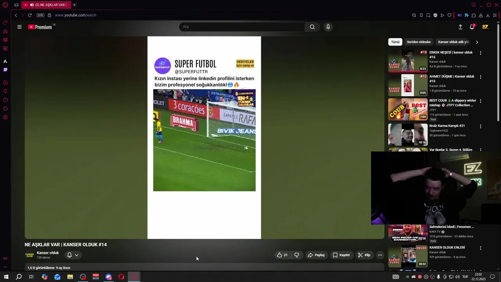The image size is (501, 282).
Task: Open Opera sidebar three-dots settings
Action: [x=5, y=267]
